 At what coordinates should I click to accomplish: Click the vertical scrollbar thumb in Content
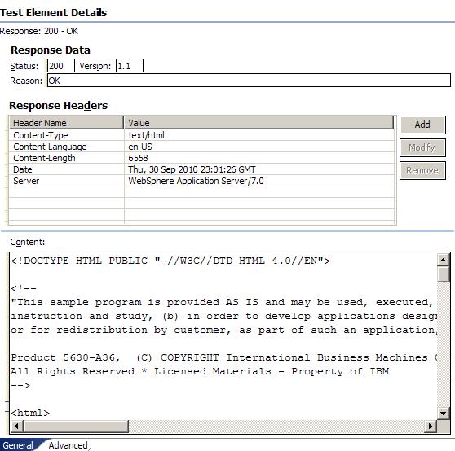click(x=443, y=274)
